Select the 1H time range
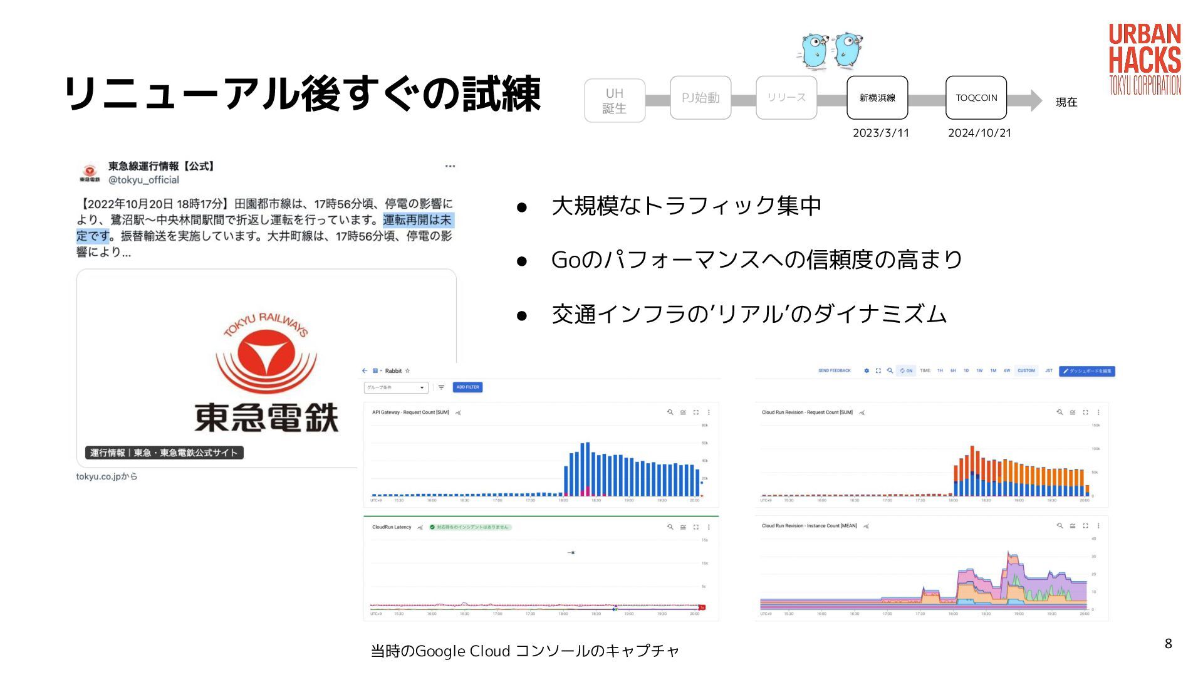Screen dimensions: 1203x677 [940, 371]
